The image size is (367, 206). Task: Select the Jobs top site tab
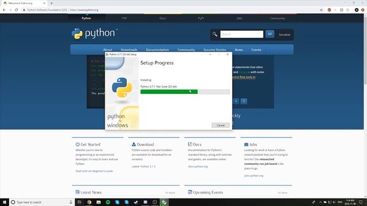[239, 18]
